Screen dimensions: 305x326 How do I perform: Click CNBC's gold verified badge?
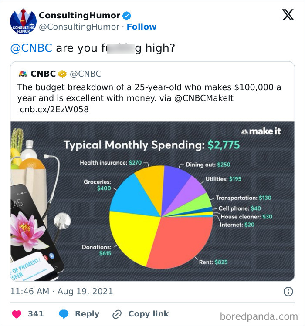tap(62, 74)
